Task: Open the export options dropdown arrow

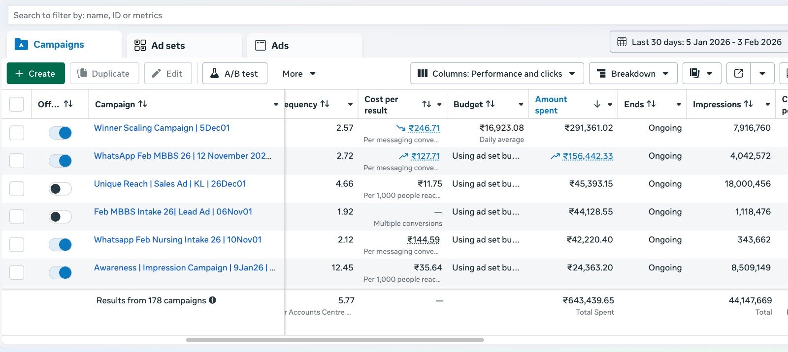Action: pos(762,73)
